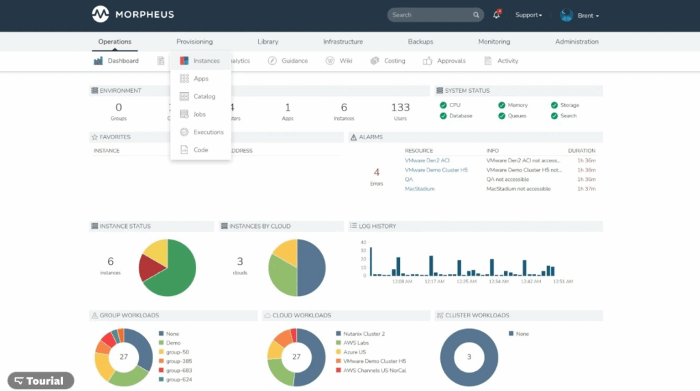700x391 pixels.
Task: Click the search magnifier icon
Action: coord(476,15)
